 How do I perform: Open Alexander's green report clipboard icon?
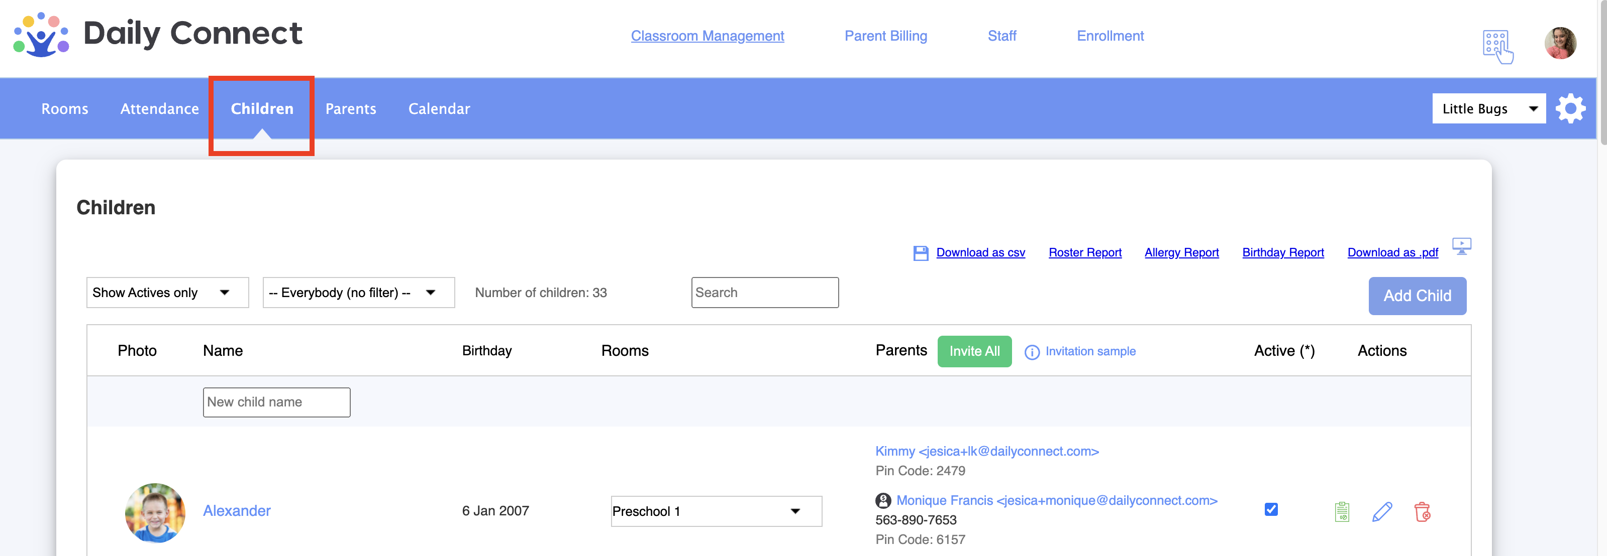(1342, 512)
